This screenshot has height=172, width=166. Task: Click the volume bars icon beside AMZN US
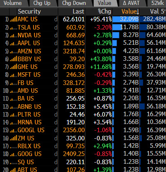13,51
